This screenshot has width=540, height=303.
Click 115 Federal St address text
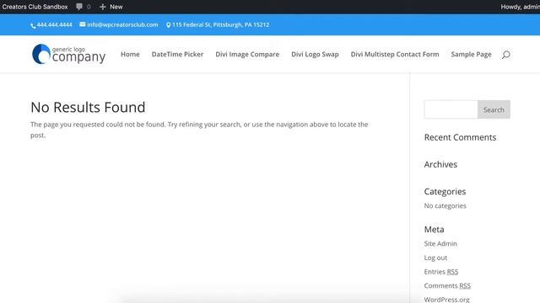tap(221, 24)
